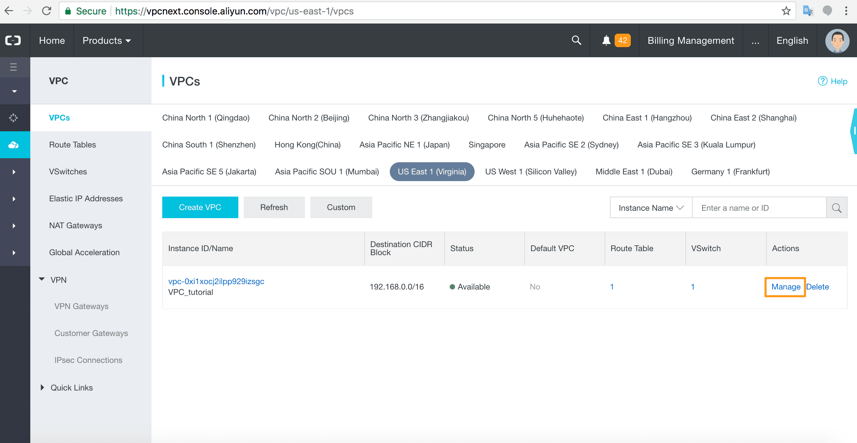Open IPsec Connections sub-item
Image resolution: width=857 pixels, height=443 pixels.
click(88, 360)
